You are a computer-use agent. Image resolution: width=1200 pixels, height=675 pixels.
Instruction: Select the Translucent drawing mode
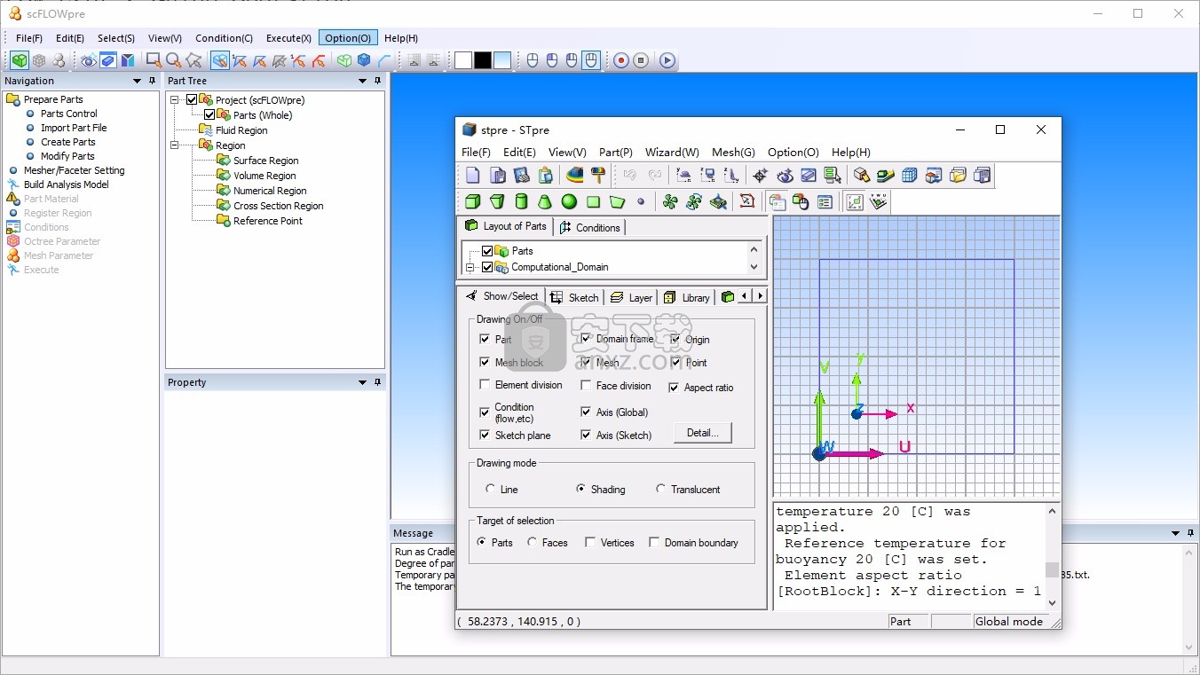point(660,489)
